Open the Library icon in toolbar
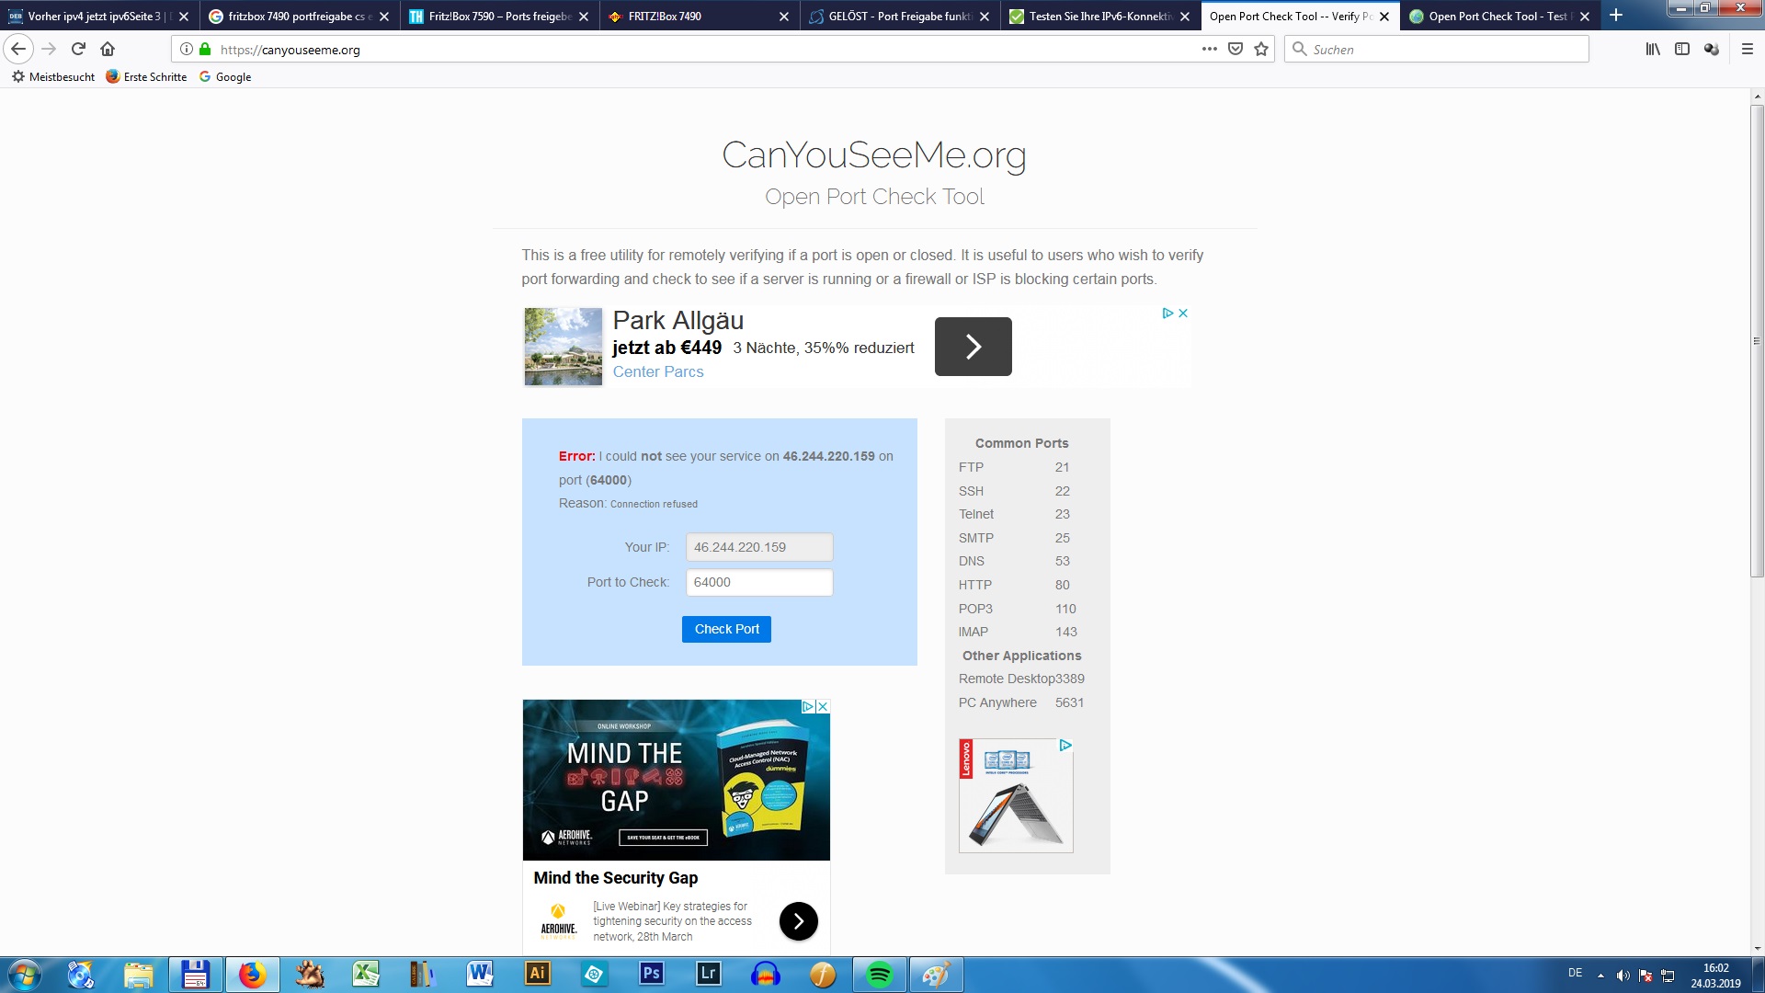The width and height of the screenshot is (1765, 993). (1653, 49)
